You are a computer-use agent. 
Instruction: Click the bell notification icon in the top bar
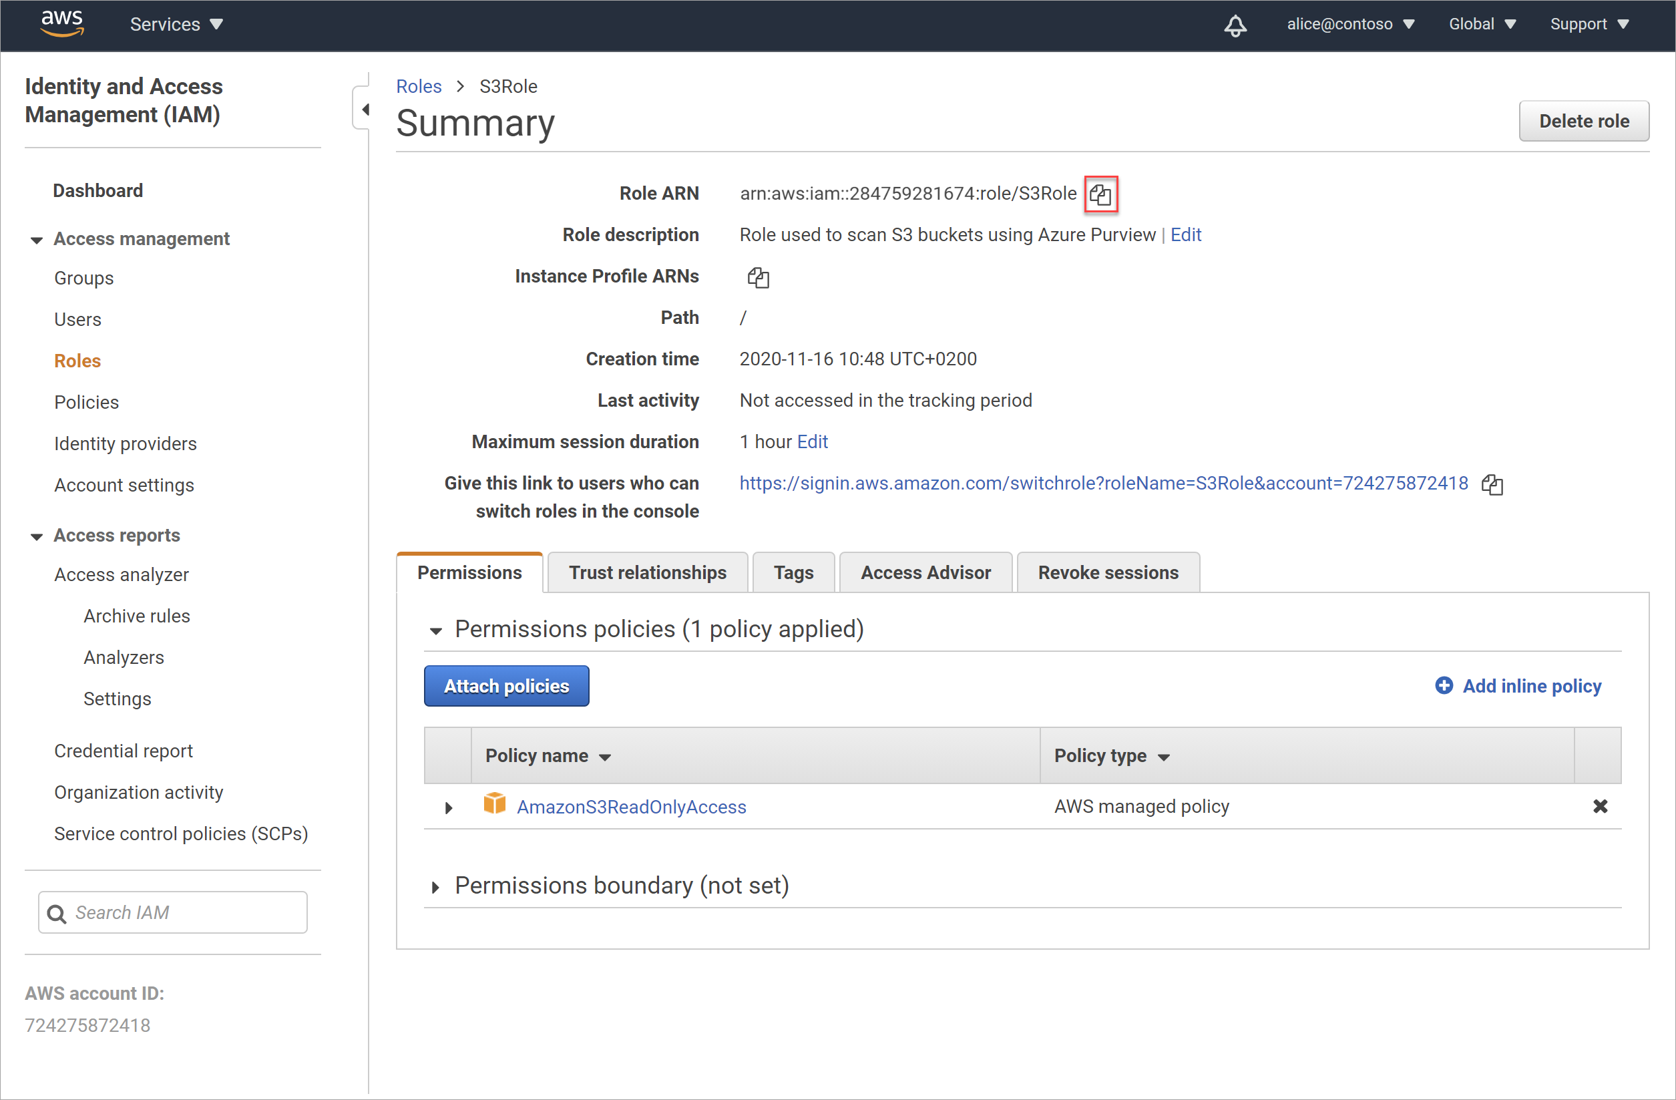tap(1233, 23)
